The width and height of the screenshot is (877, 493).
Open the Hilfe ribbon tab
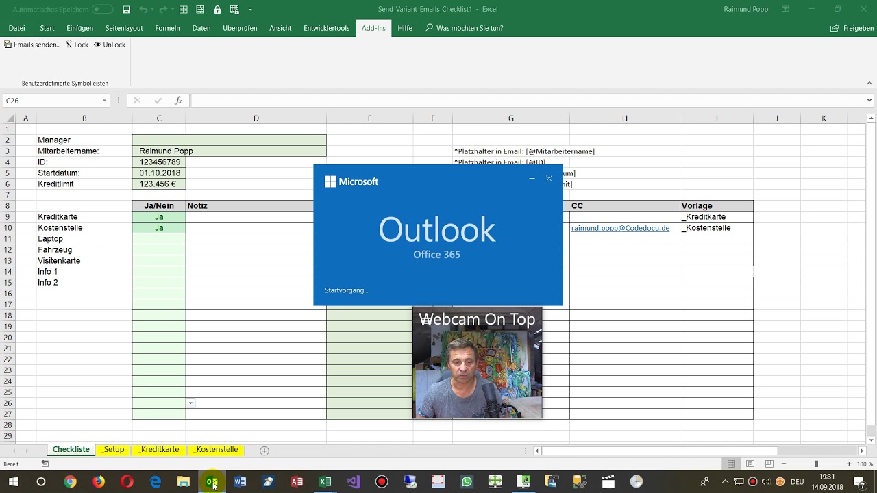pos(405,28)
